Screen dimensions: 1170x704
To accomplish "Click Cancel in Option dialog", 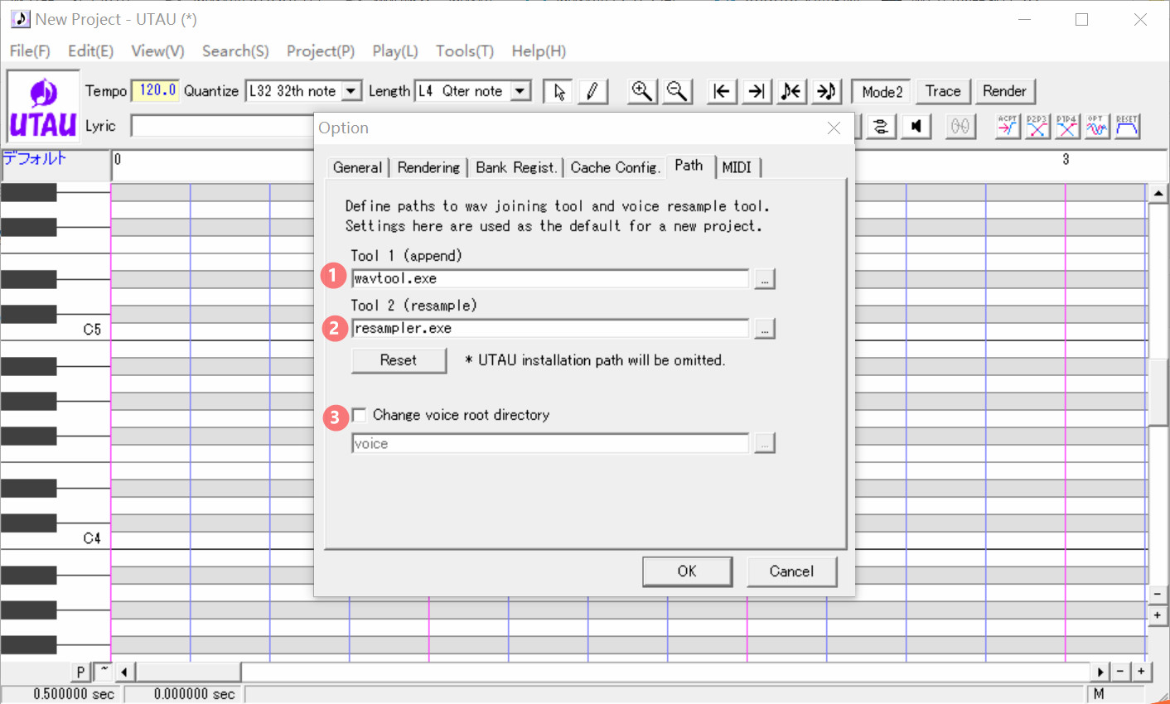I will point(791,571).
